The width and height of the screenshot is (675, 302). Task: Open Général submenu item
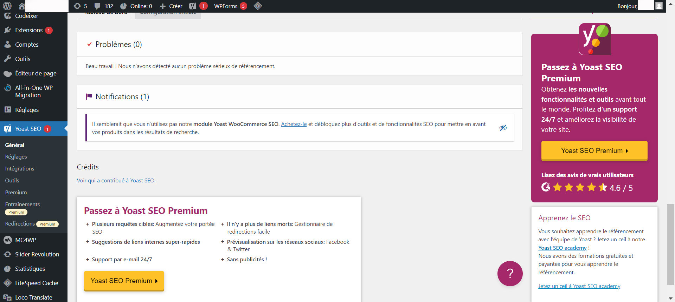click(15, 145)
